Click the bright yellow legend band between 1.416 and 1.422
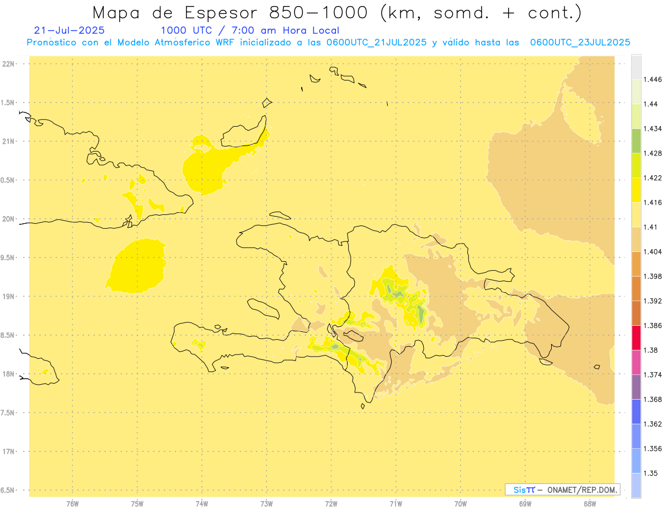The image size is (662, 511). pyautogui.click(x=636, y=190)
